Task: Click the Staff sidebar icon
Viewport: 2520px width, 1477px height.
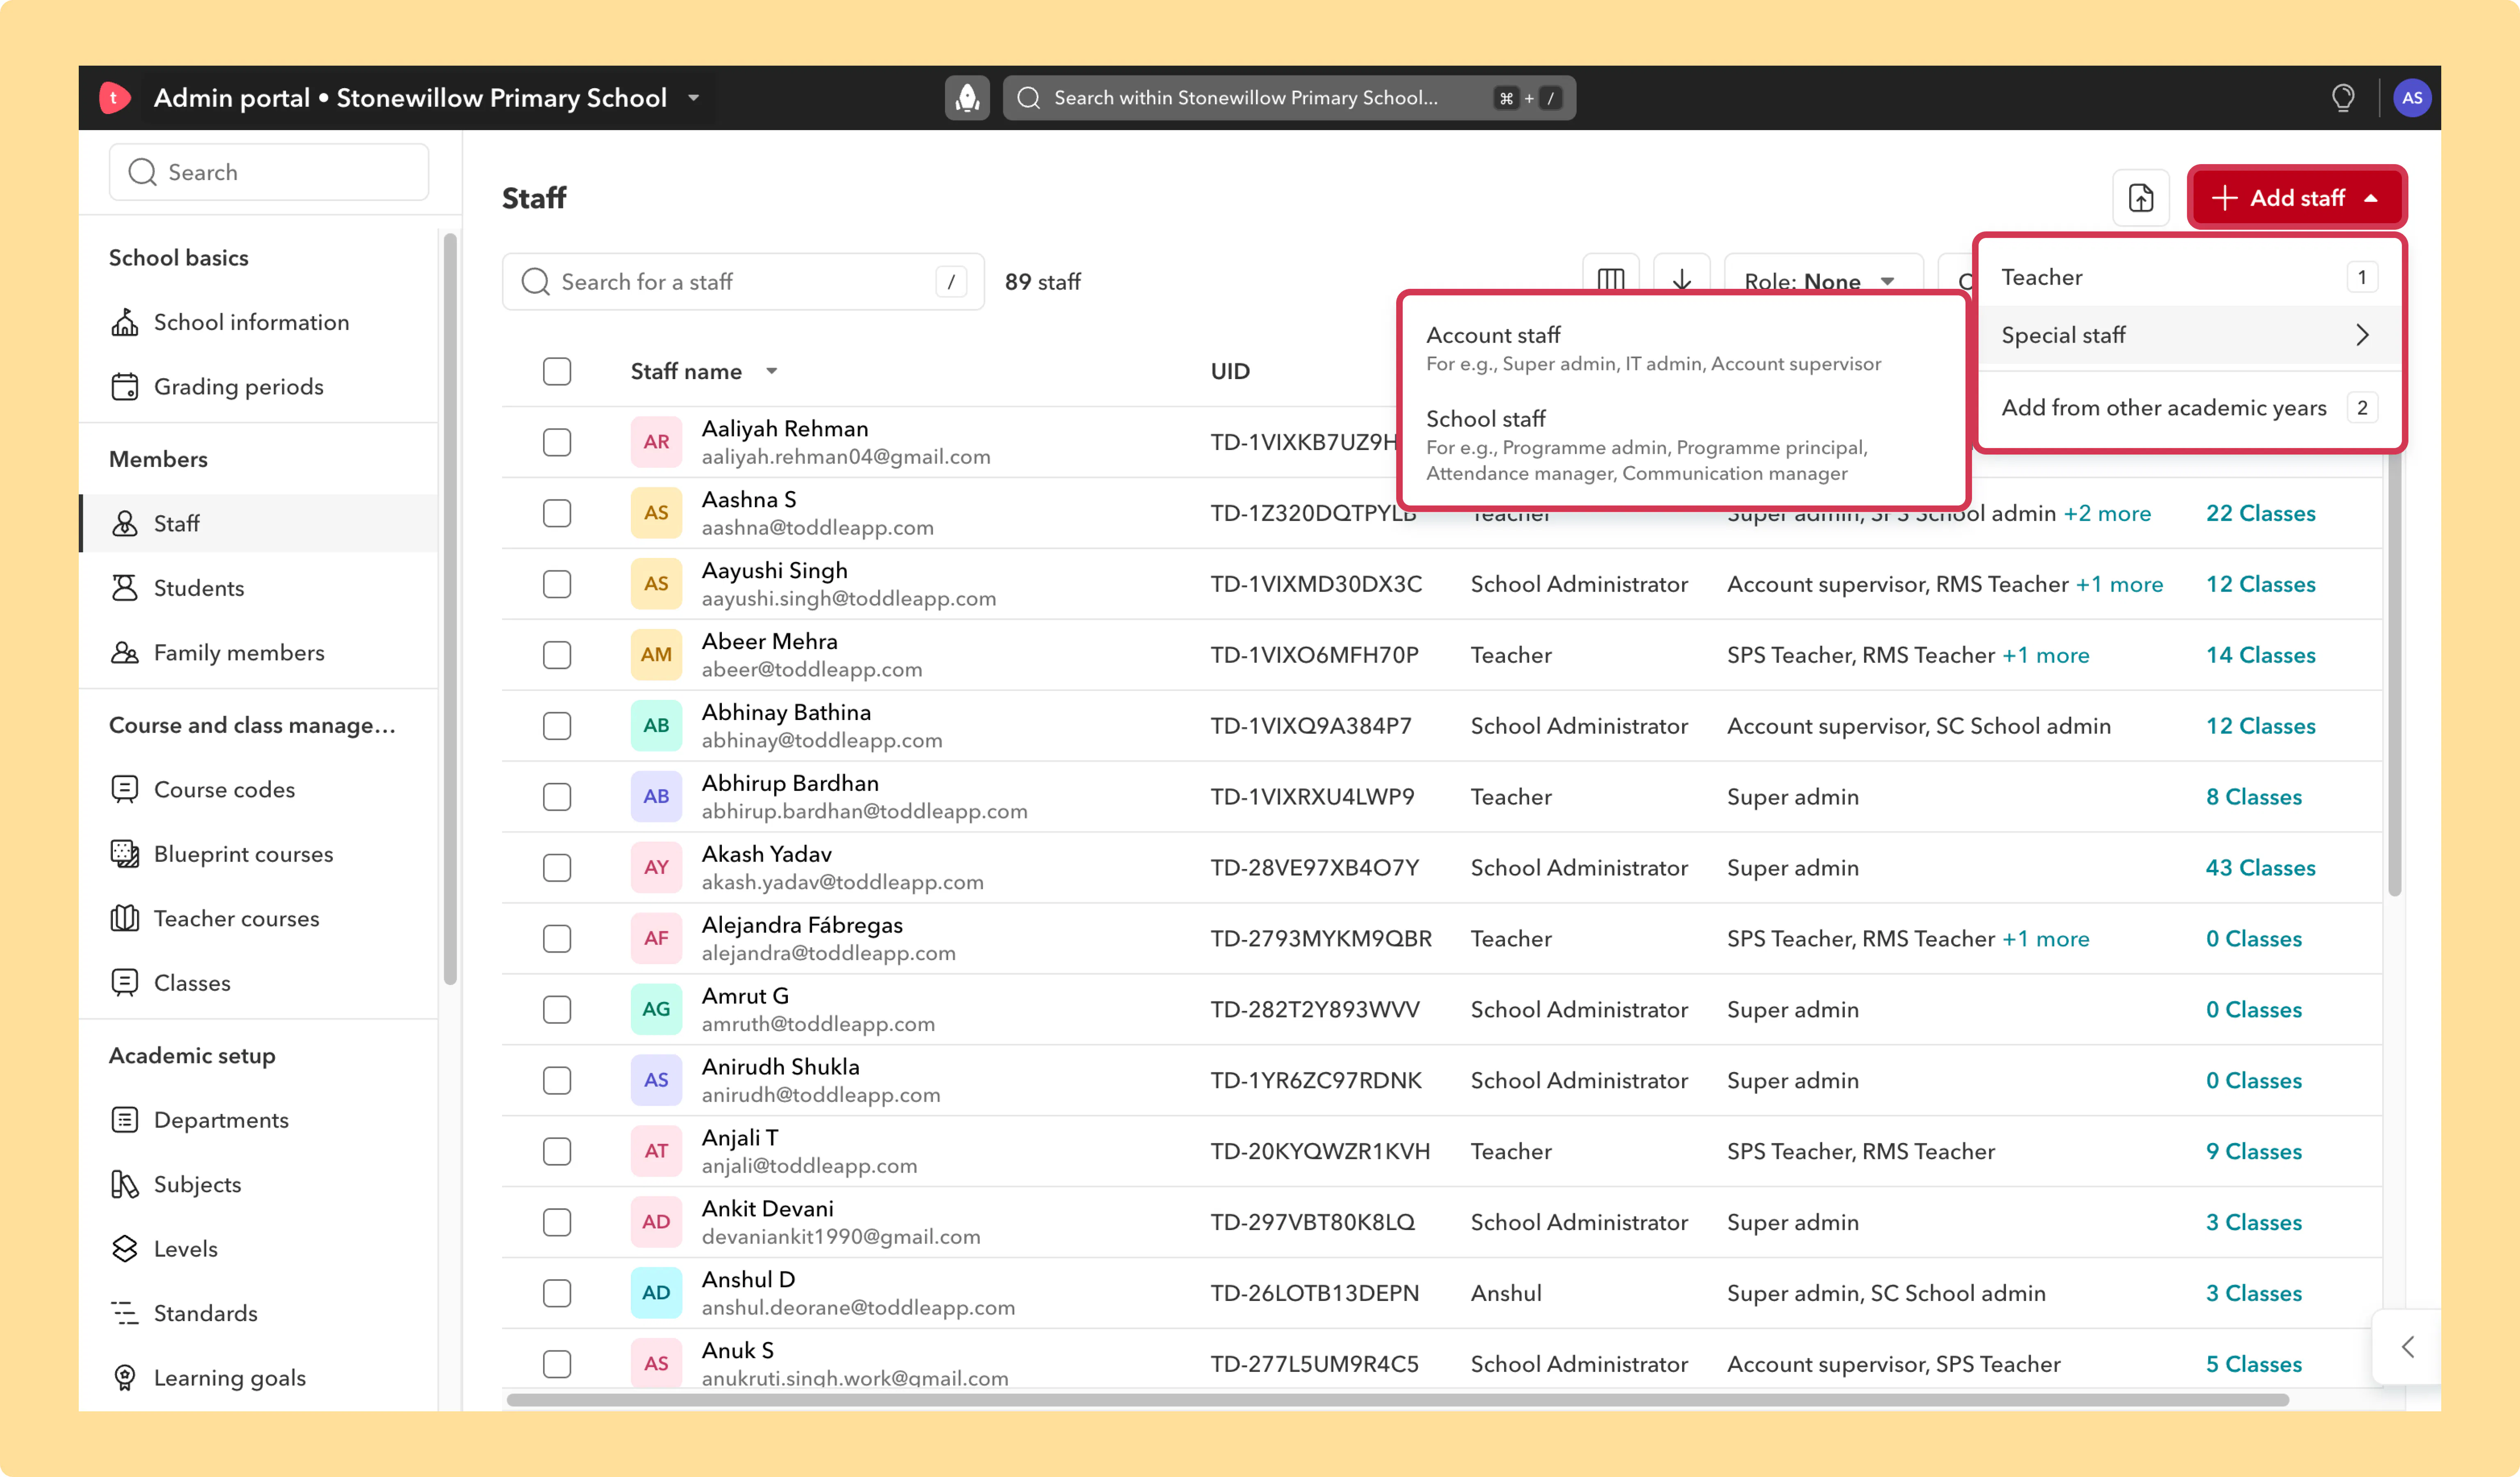Action: (125, 524)
